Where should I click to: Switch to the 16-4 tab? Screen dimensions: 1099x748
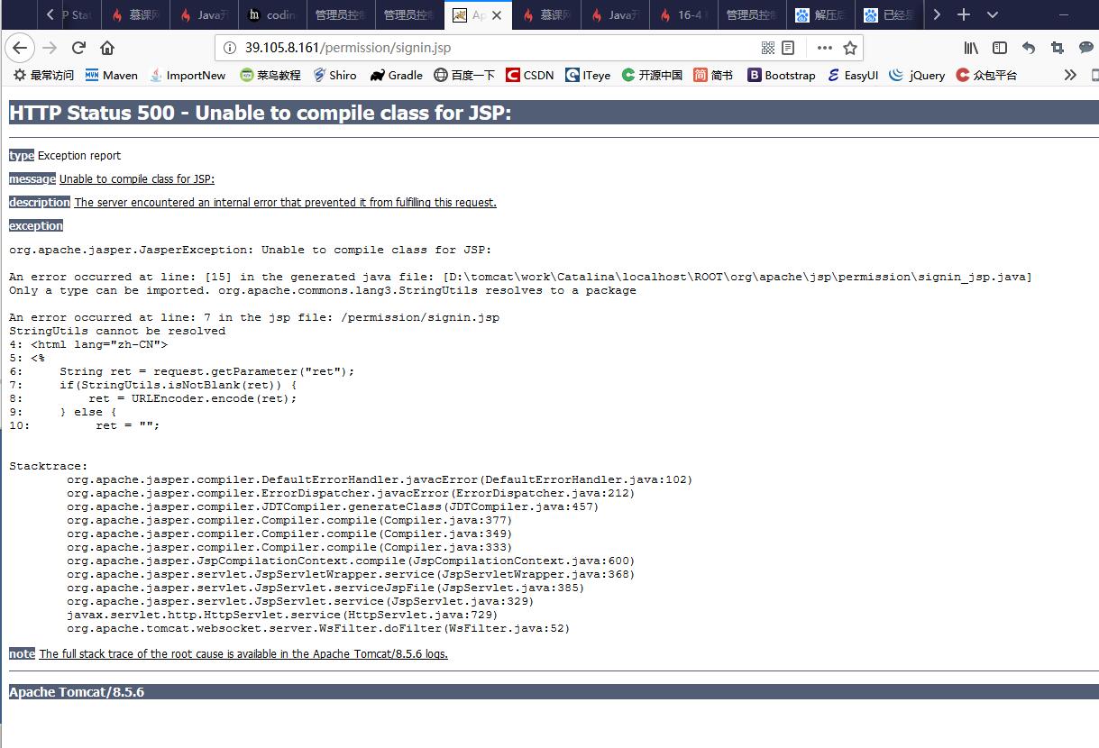tap(683, 14)
